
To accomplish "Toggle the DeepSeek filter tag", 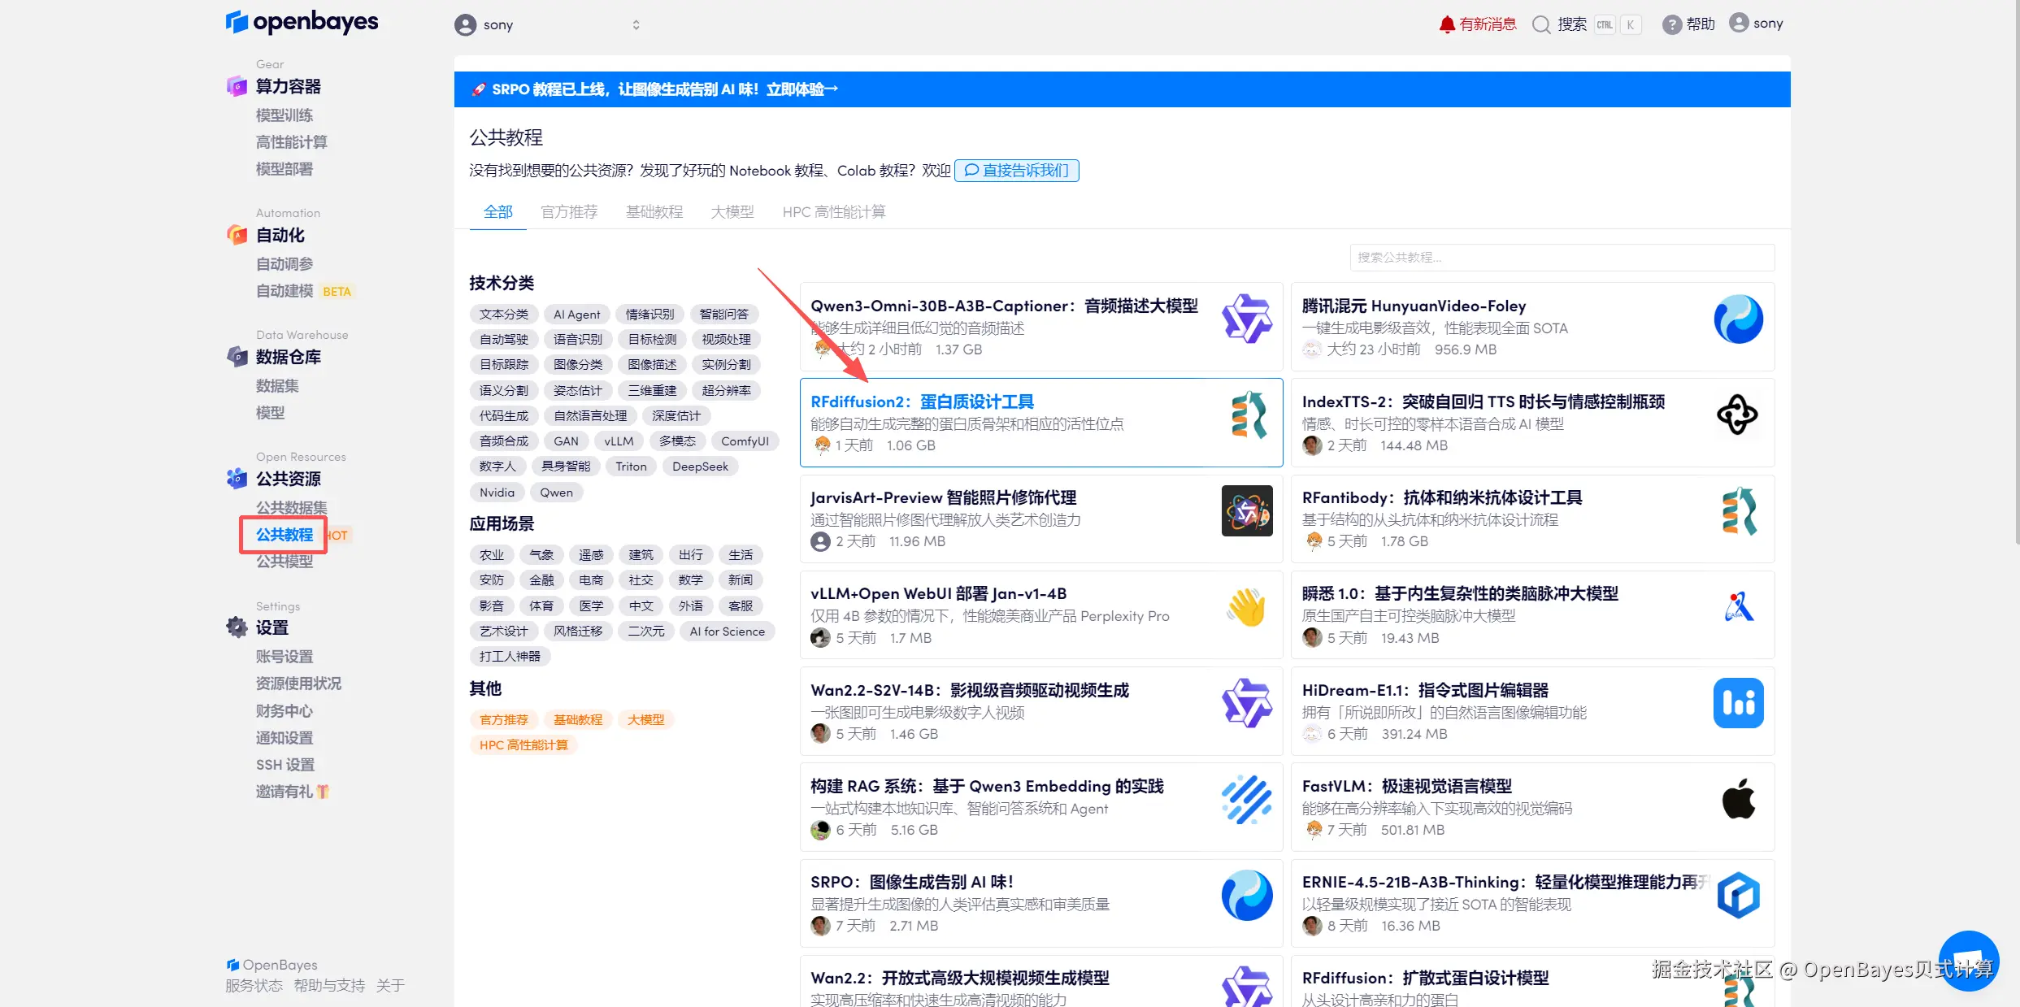I will pyautogui.click(x=700, y=466).
